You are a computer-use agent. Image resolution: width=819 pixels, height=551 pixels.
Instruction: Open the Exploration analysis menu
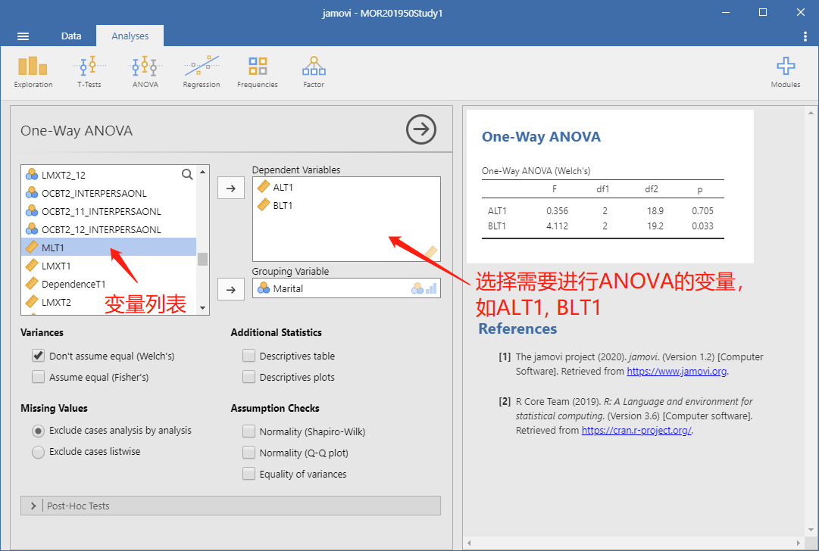33,72
